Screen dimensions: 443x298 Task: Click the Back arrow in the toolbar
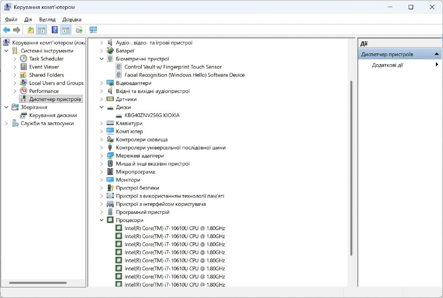click(6, 30)
